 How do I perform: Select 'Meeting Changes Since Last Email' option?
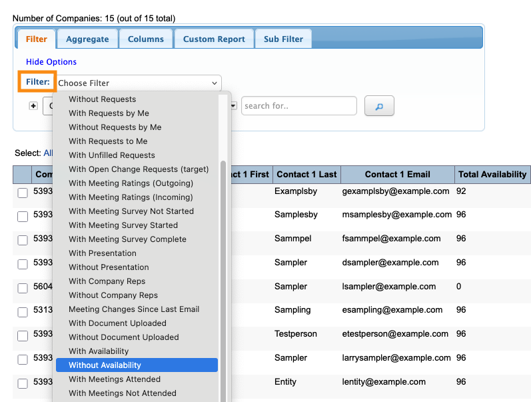134,309
